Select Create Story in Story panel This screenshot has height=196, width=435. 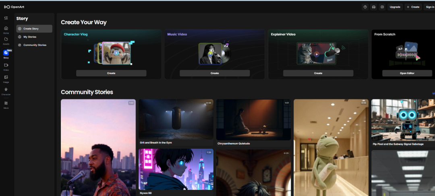[34, 29]
